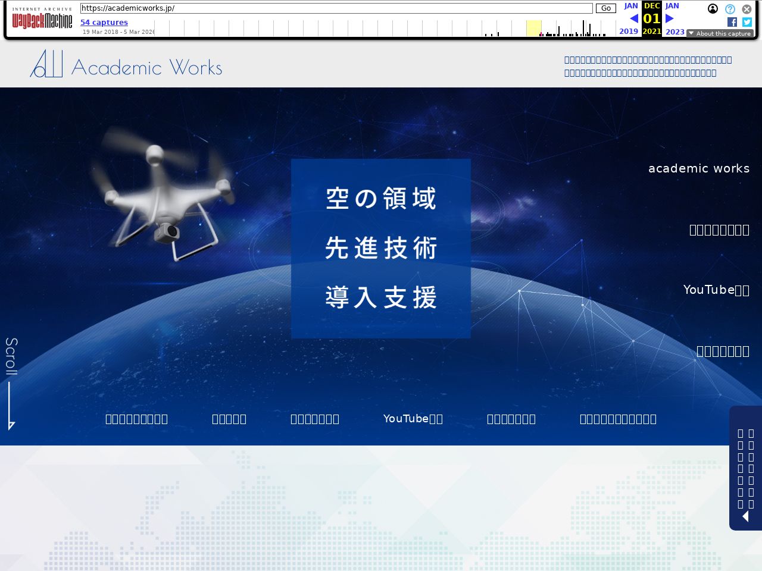Open the 54 captures link
Image resolution: width=762 pixels, height=571 pixels.
pyautogui.click(x=104, y=23)
